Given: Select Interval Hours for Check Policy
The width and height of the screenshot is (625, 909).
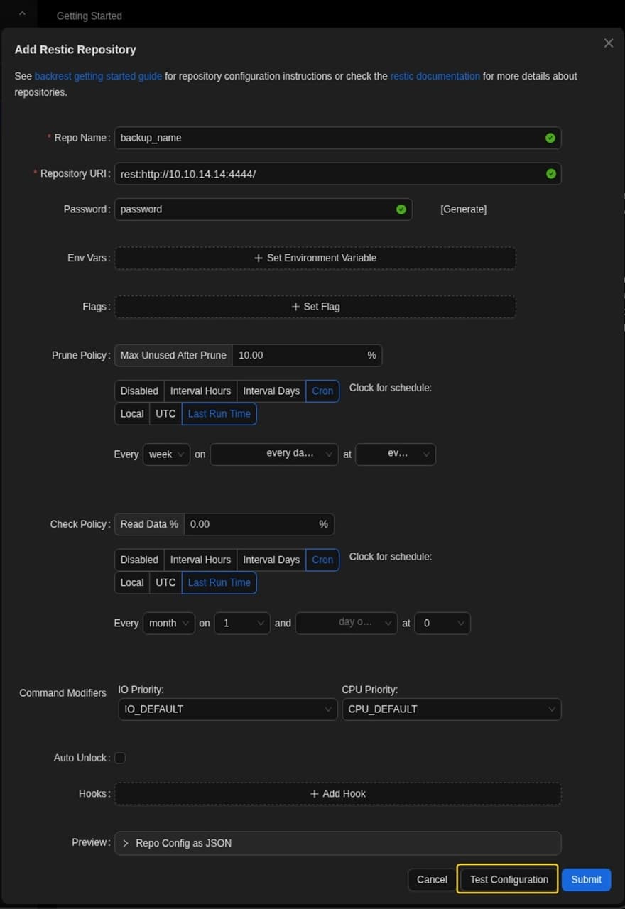Looking at the screenshot, I should point(200,560).
